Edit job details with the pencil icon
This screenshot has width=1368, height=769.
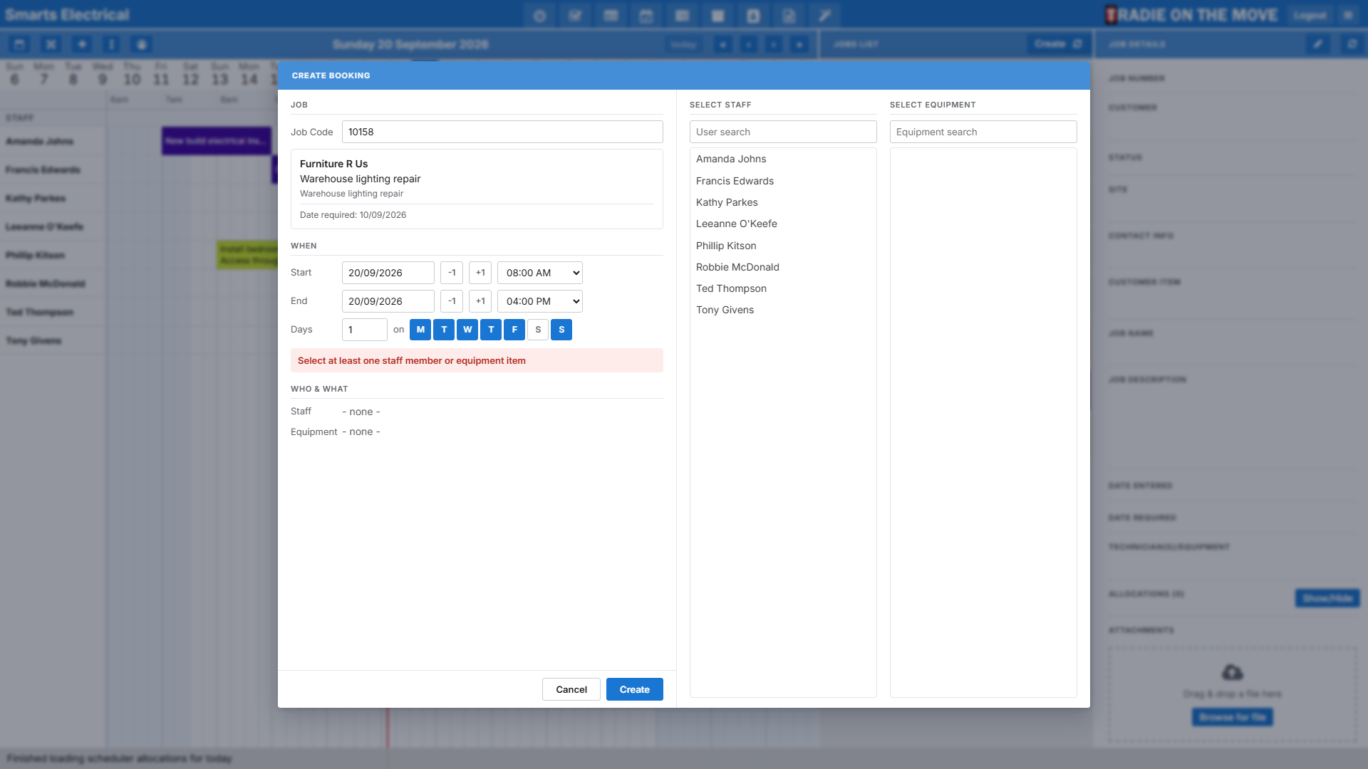click(1318, 44)
